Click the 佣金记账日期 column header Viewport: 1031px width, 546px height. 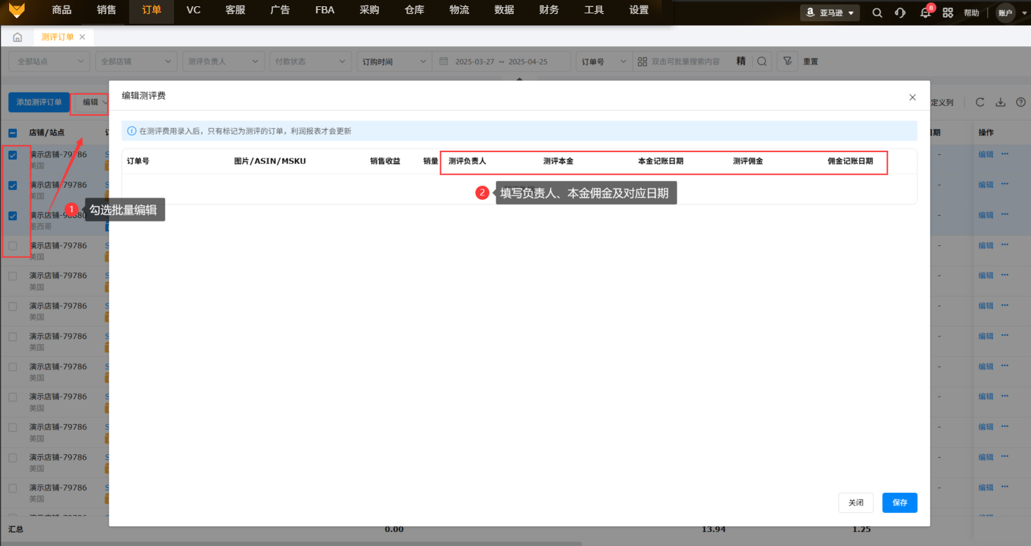851,161
